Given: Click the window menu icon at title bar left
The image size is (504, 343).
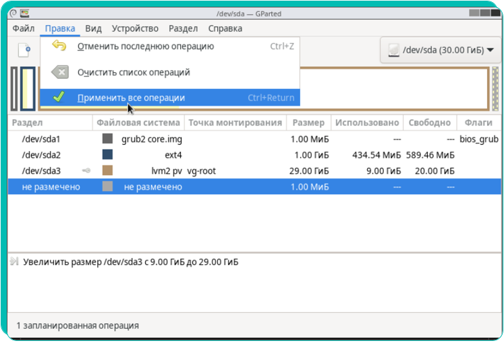Looking at the screenshot, I should 13,13.
